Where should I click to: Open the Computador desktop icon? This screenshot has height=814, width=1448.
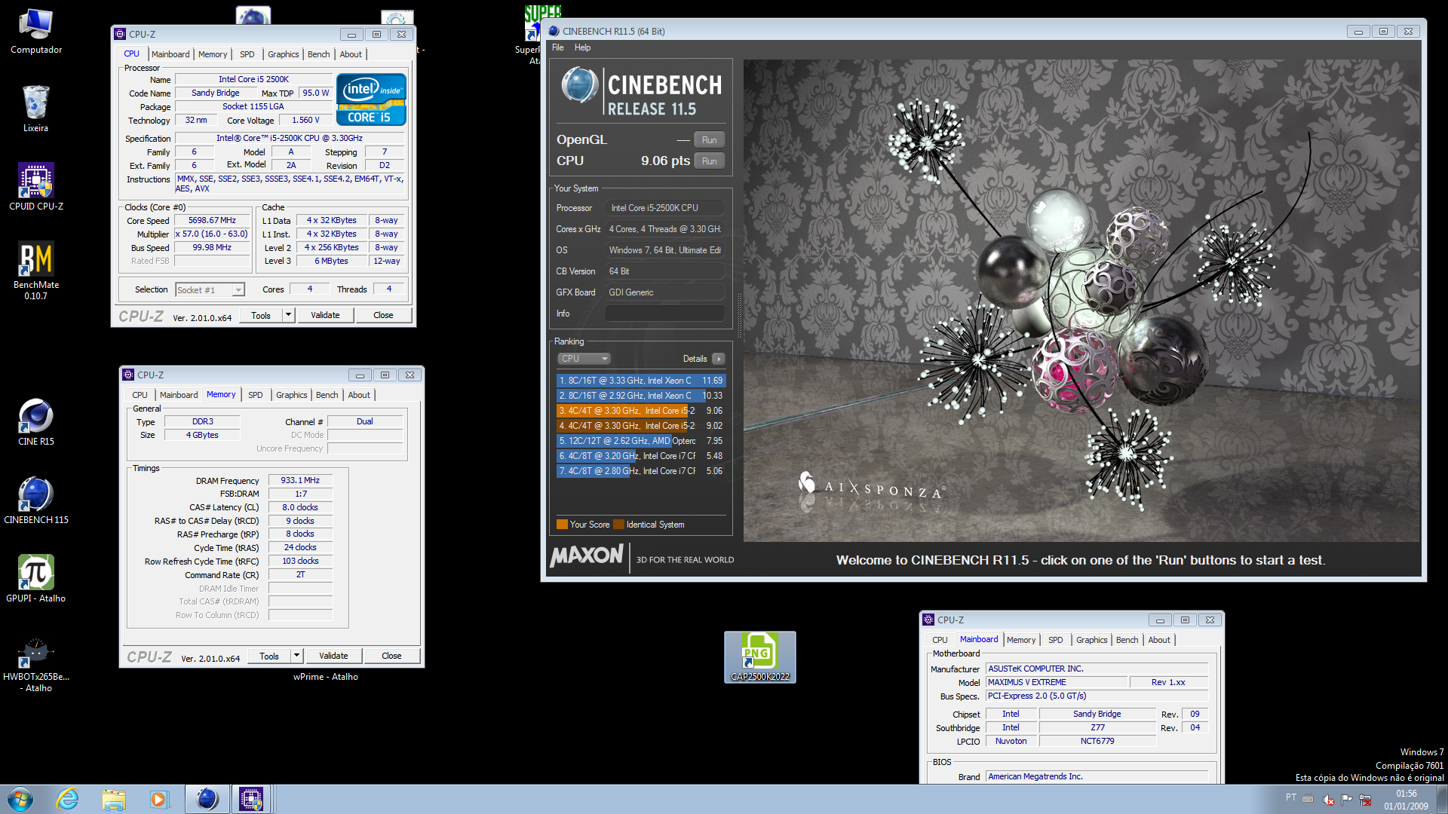(35, 32)
